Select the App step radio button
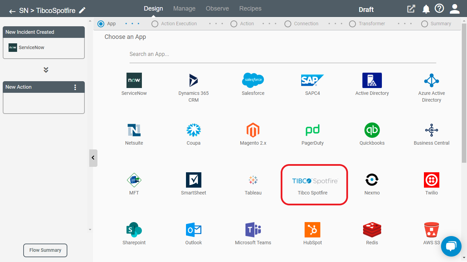Viewport: 467px width, 262px height. [x=101, y=24]
